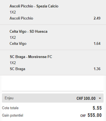Click the Gain potentiel CHF 555.00 value
Screen dimensions: 106x121
91,115
